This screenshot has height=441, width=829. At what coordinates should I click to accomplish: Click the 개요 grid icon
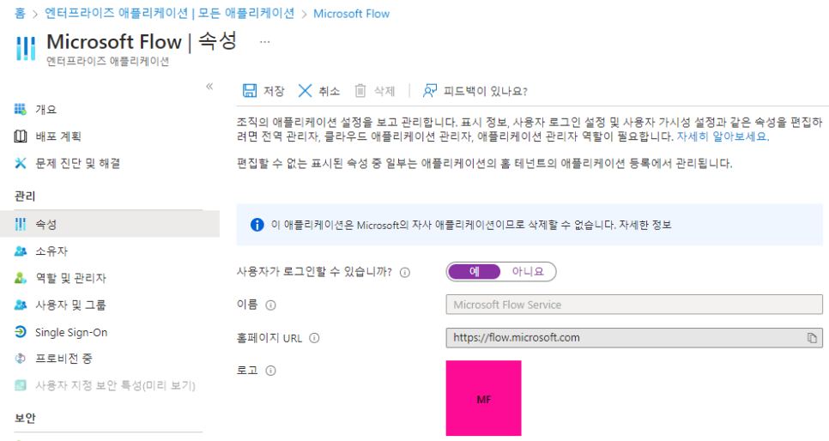(x=20, y=110)
